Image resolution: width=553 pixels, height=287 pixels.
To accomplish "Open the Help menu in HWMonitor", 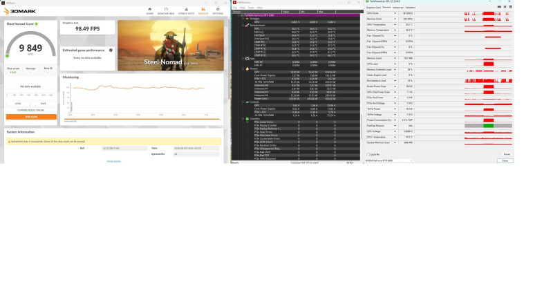I will click(260, 8).
